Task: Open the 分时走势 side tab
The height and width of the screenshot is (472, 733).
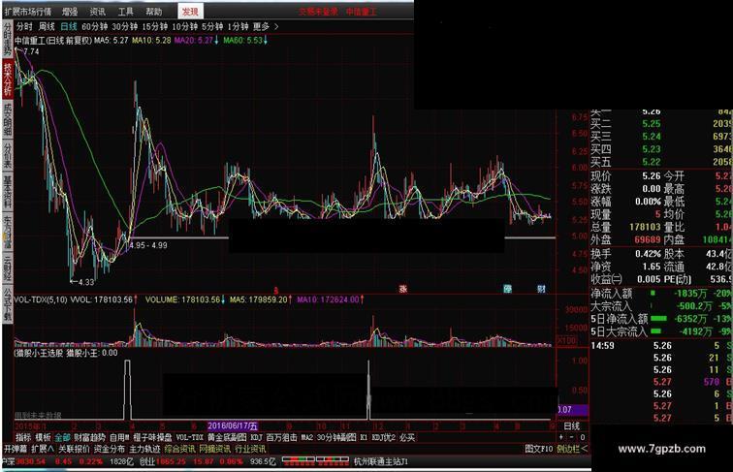Action: (8, 40)
